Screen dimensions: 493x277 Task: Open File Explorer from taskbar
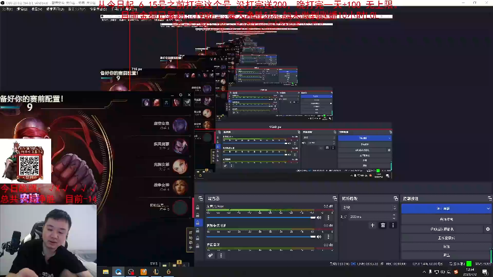[x=105, y=271]
